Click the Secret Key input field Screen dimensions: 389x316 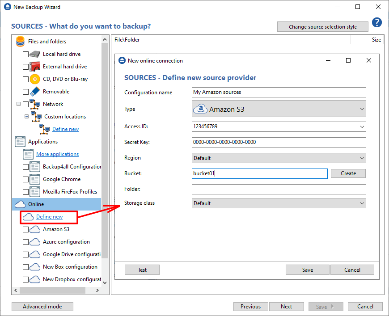pos(279,143)
